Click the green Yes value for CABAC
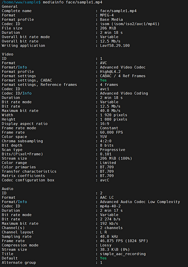The width and height of the screenshot is (188, 267). pyautogui.click(x=103, y=80)
